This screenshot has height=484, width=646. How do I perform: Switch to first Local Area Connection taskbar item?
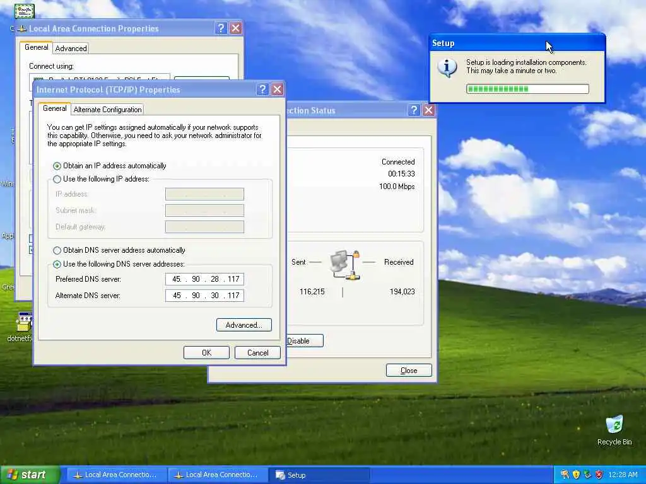point(115,475)
